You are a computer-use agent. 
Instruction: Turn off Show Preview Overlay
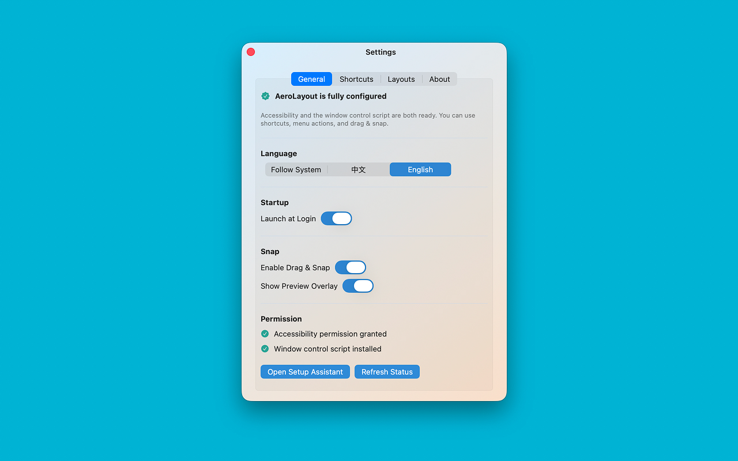[357, 286]
